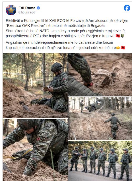
Task: Open the photo of six soldiers lined up
Action: [100, 161]
